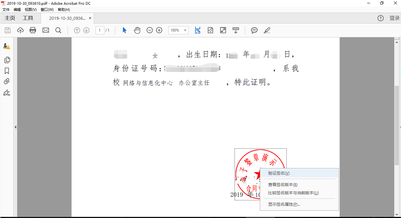401x218 pixels.
Task: Fit one full page to window
Action: (x=210, y=30)
